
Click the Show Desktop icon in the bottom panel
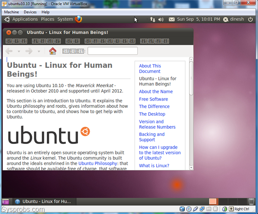(6, 202)
